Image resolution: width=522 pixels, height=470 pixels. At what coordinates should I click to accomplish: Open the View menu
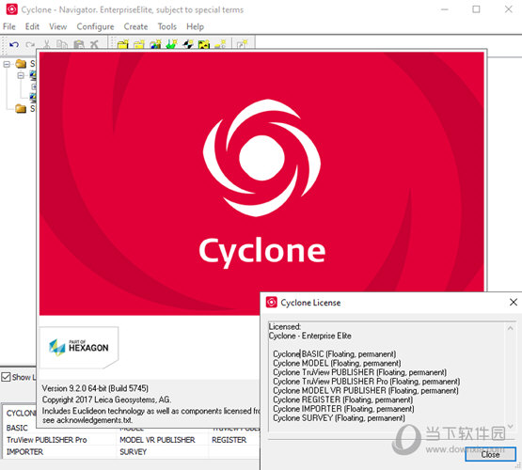pos(58,26)
